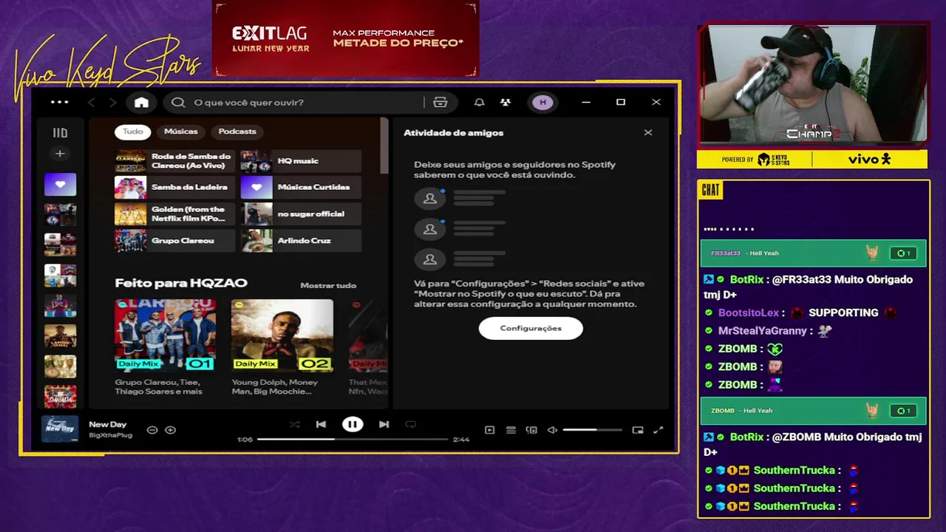946x532 pixels.
Task: Go forward with the right arrow
Action: point(112,102)
